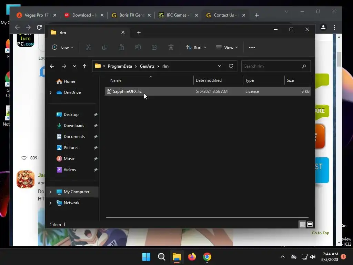This screenshot has width=353, height=265.
Task: Open recent locations dropdown chevron
Action: pos(74,66)
